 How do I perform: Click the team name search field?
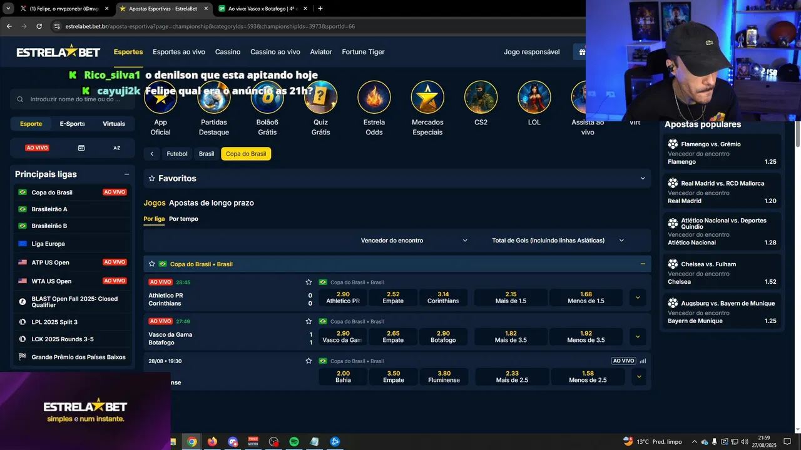[x=73, y=99]
